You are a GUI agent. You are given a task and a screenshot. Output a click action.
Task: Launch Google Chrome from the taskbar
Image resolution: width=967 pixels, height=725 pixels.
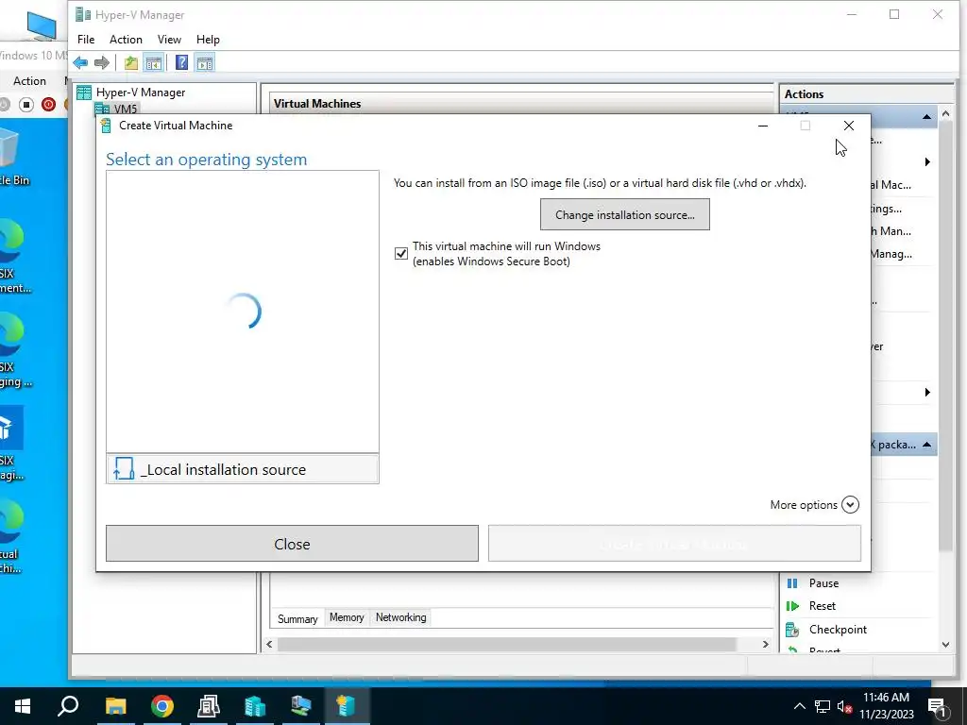coord(162,706)
